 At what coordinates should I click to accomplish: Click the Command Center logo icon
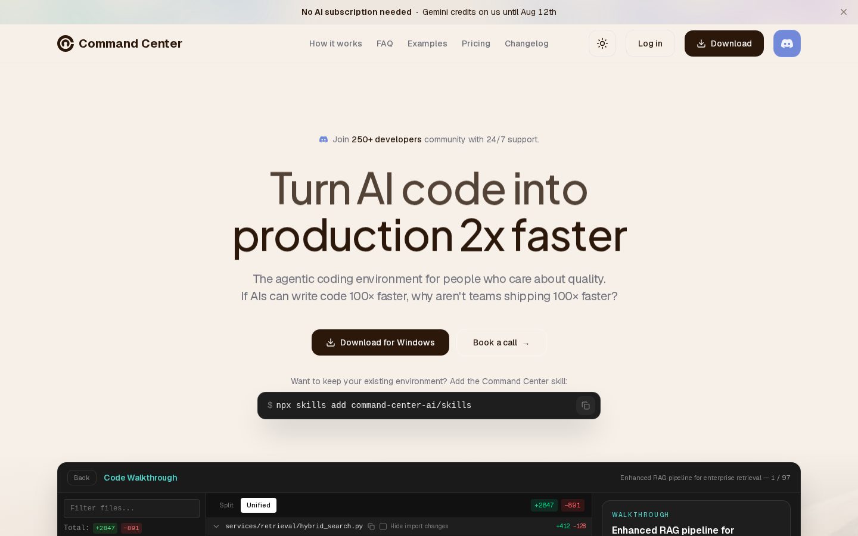tap(66, 43)
